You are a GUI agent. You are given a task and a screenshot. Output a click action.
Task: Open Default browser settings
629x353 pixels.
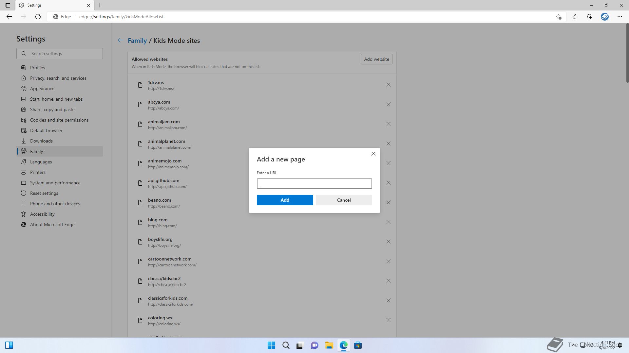(60, 130)
